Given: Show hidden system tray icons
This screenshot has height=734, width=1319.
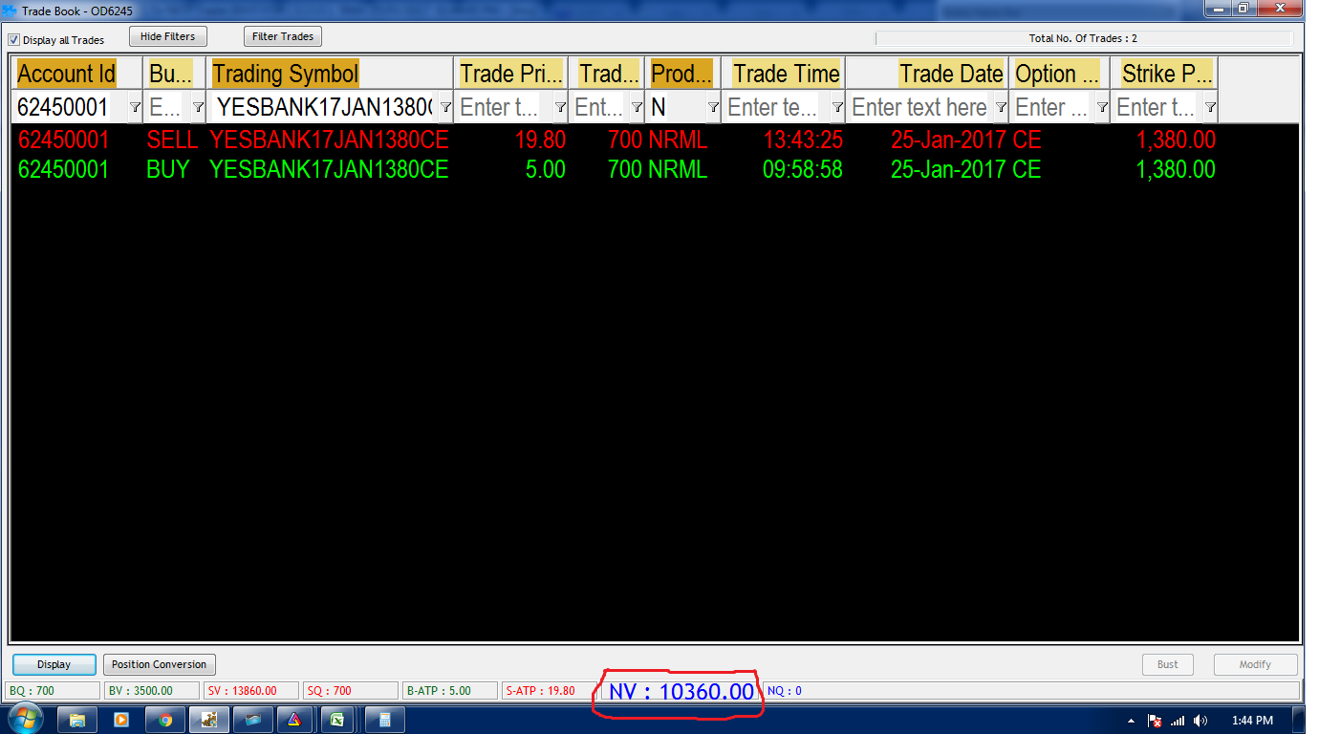Looking at the screenshot, I should point(1131,721).
